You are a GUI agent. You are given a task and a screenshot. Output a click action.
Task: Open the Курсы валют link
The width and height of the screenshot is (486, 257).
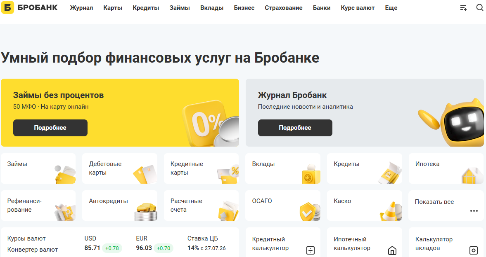click(26, 238)
